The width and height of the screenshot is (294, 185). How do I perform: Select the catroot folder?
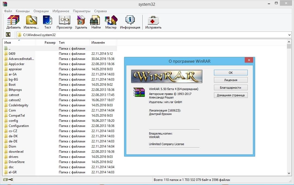(14, 95)
